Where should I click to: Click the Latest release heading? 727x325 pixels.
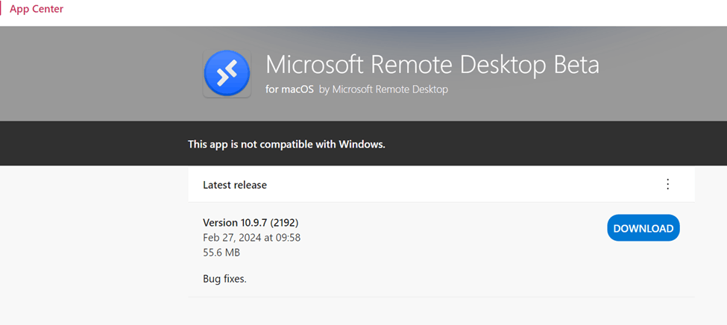pos(235,185)
